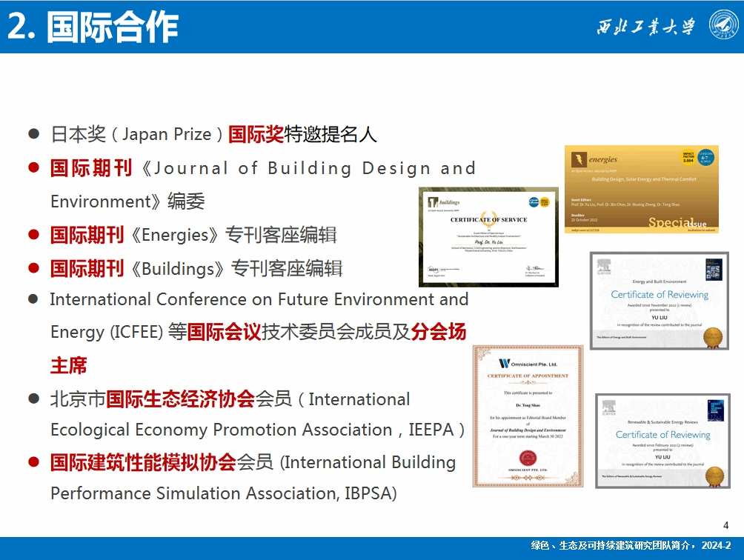Click the red bullet before Energies line
The image size is (744, 560).
(x=33, y=235)
